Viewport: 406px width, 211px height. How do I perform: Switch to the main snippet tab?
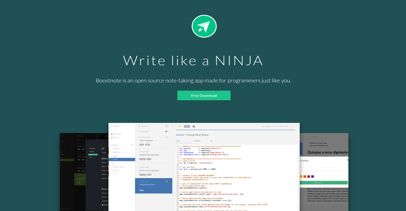tap(178, 141)
